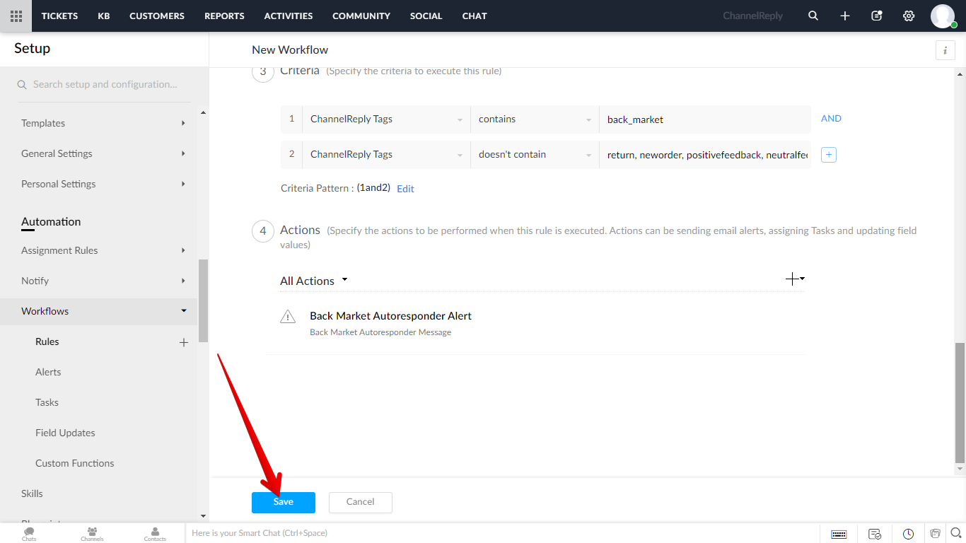Expand Assignment Rules in the sidebar

coord(103,250)
